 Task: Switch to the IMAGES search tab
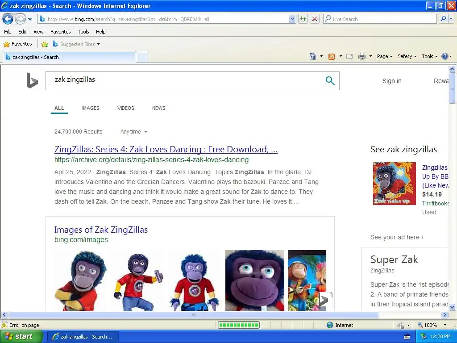coord(91,108)
